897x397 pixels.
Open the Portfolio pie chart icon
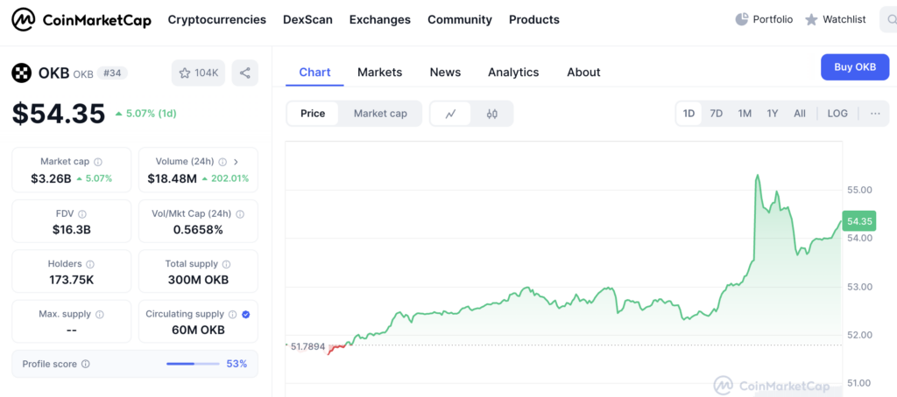click(x=742, y=19)
